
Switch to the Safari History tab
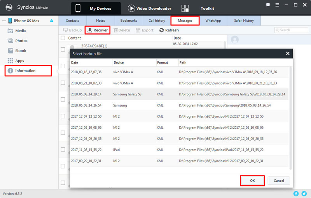click(x=244, y=21)
